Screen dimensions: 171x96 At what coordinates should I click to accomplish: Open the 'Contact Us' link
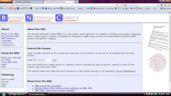tap(7, 43)
